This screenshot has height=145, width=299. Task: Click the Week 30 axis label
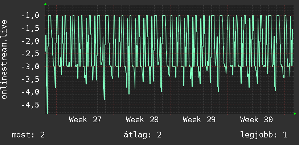257,120
